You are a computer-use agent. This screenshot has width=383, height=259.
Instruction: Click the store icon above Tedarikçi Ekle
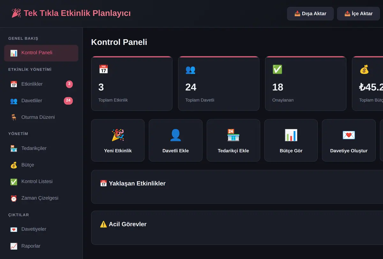(x=233, y=135)
